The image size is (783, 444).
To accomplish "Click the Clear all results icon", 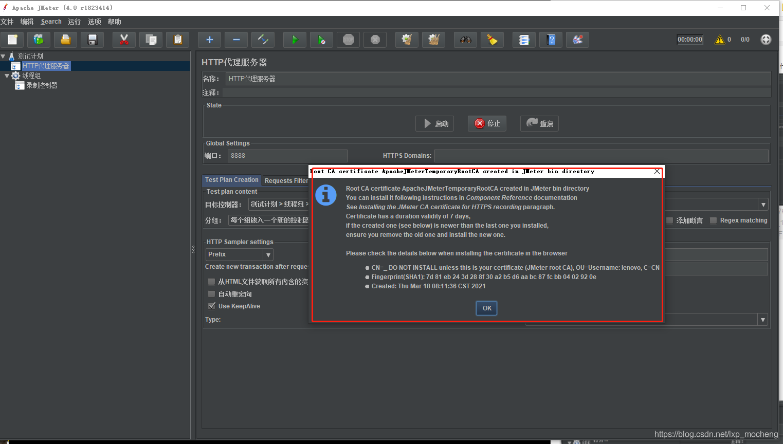I will (x=433, y=40).
